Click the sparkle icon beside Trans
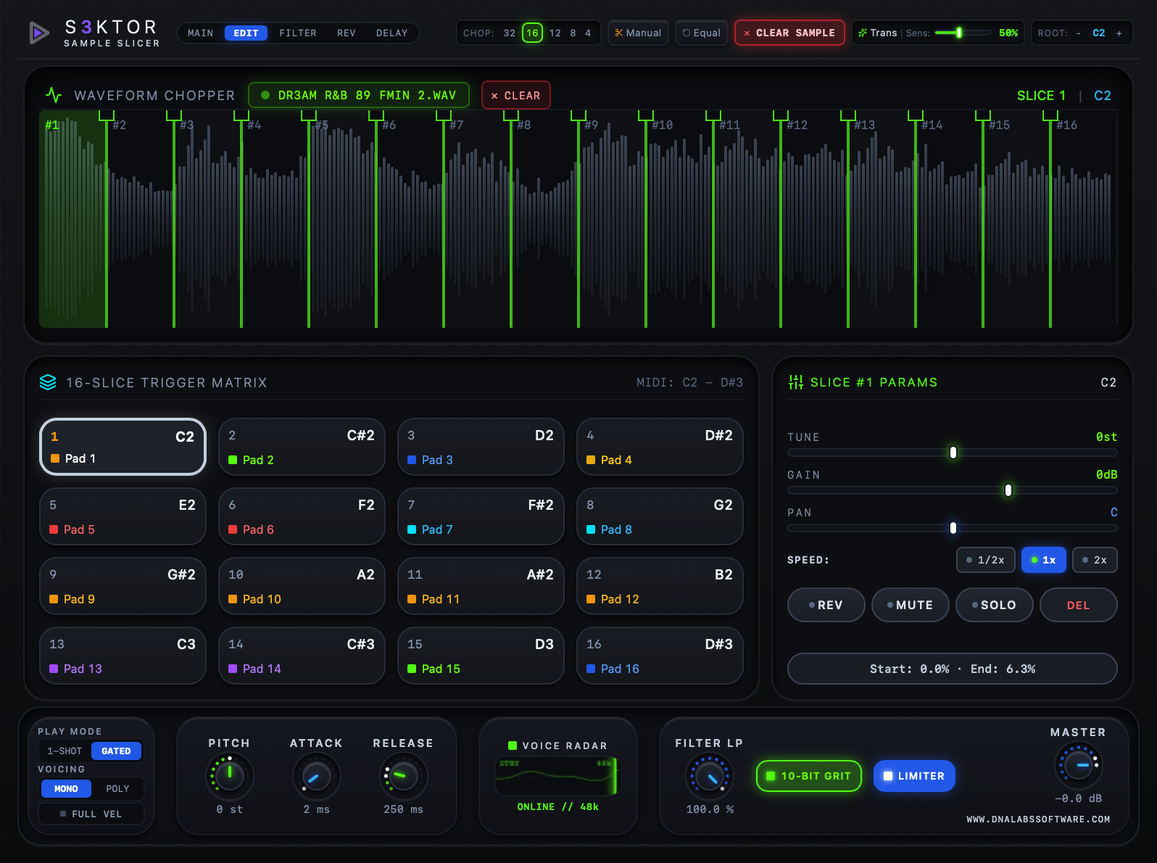Image resolution: width=1157 pixels, height=863 pixels. [863, 33]
